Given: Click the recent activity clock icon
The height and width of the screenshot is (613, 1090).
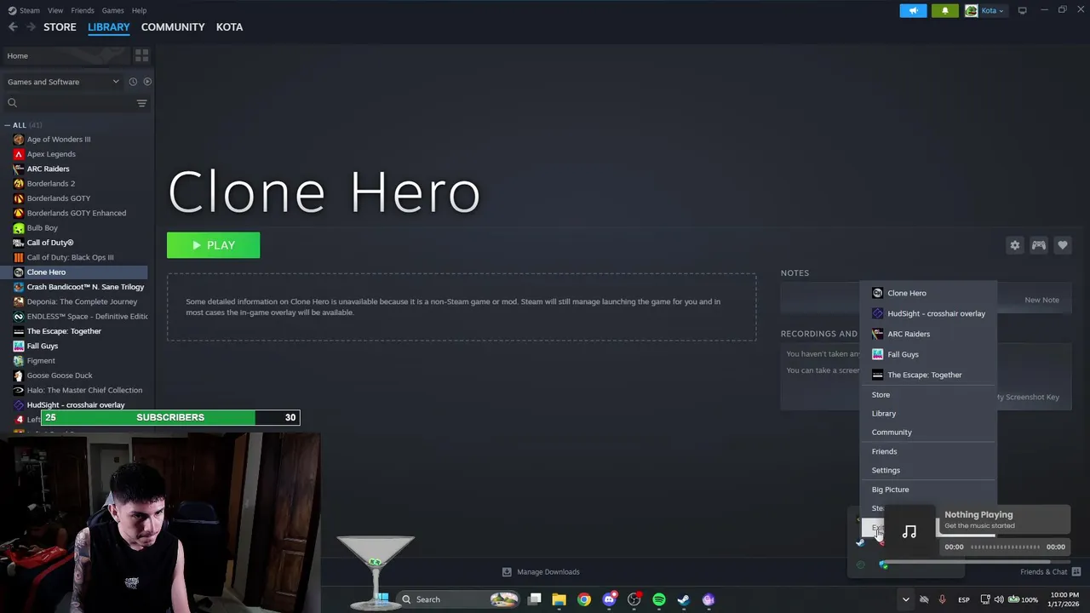Looking at the screenshot, I should tap(133, 82).
